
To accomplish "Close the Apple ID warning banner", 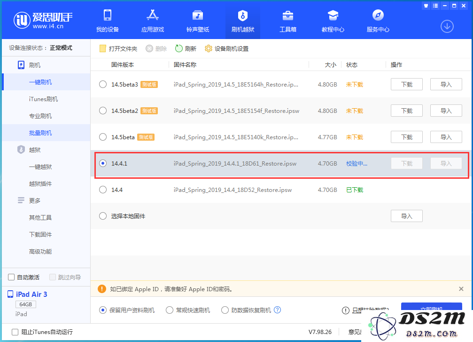I will tap(461, 289).
